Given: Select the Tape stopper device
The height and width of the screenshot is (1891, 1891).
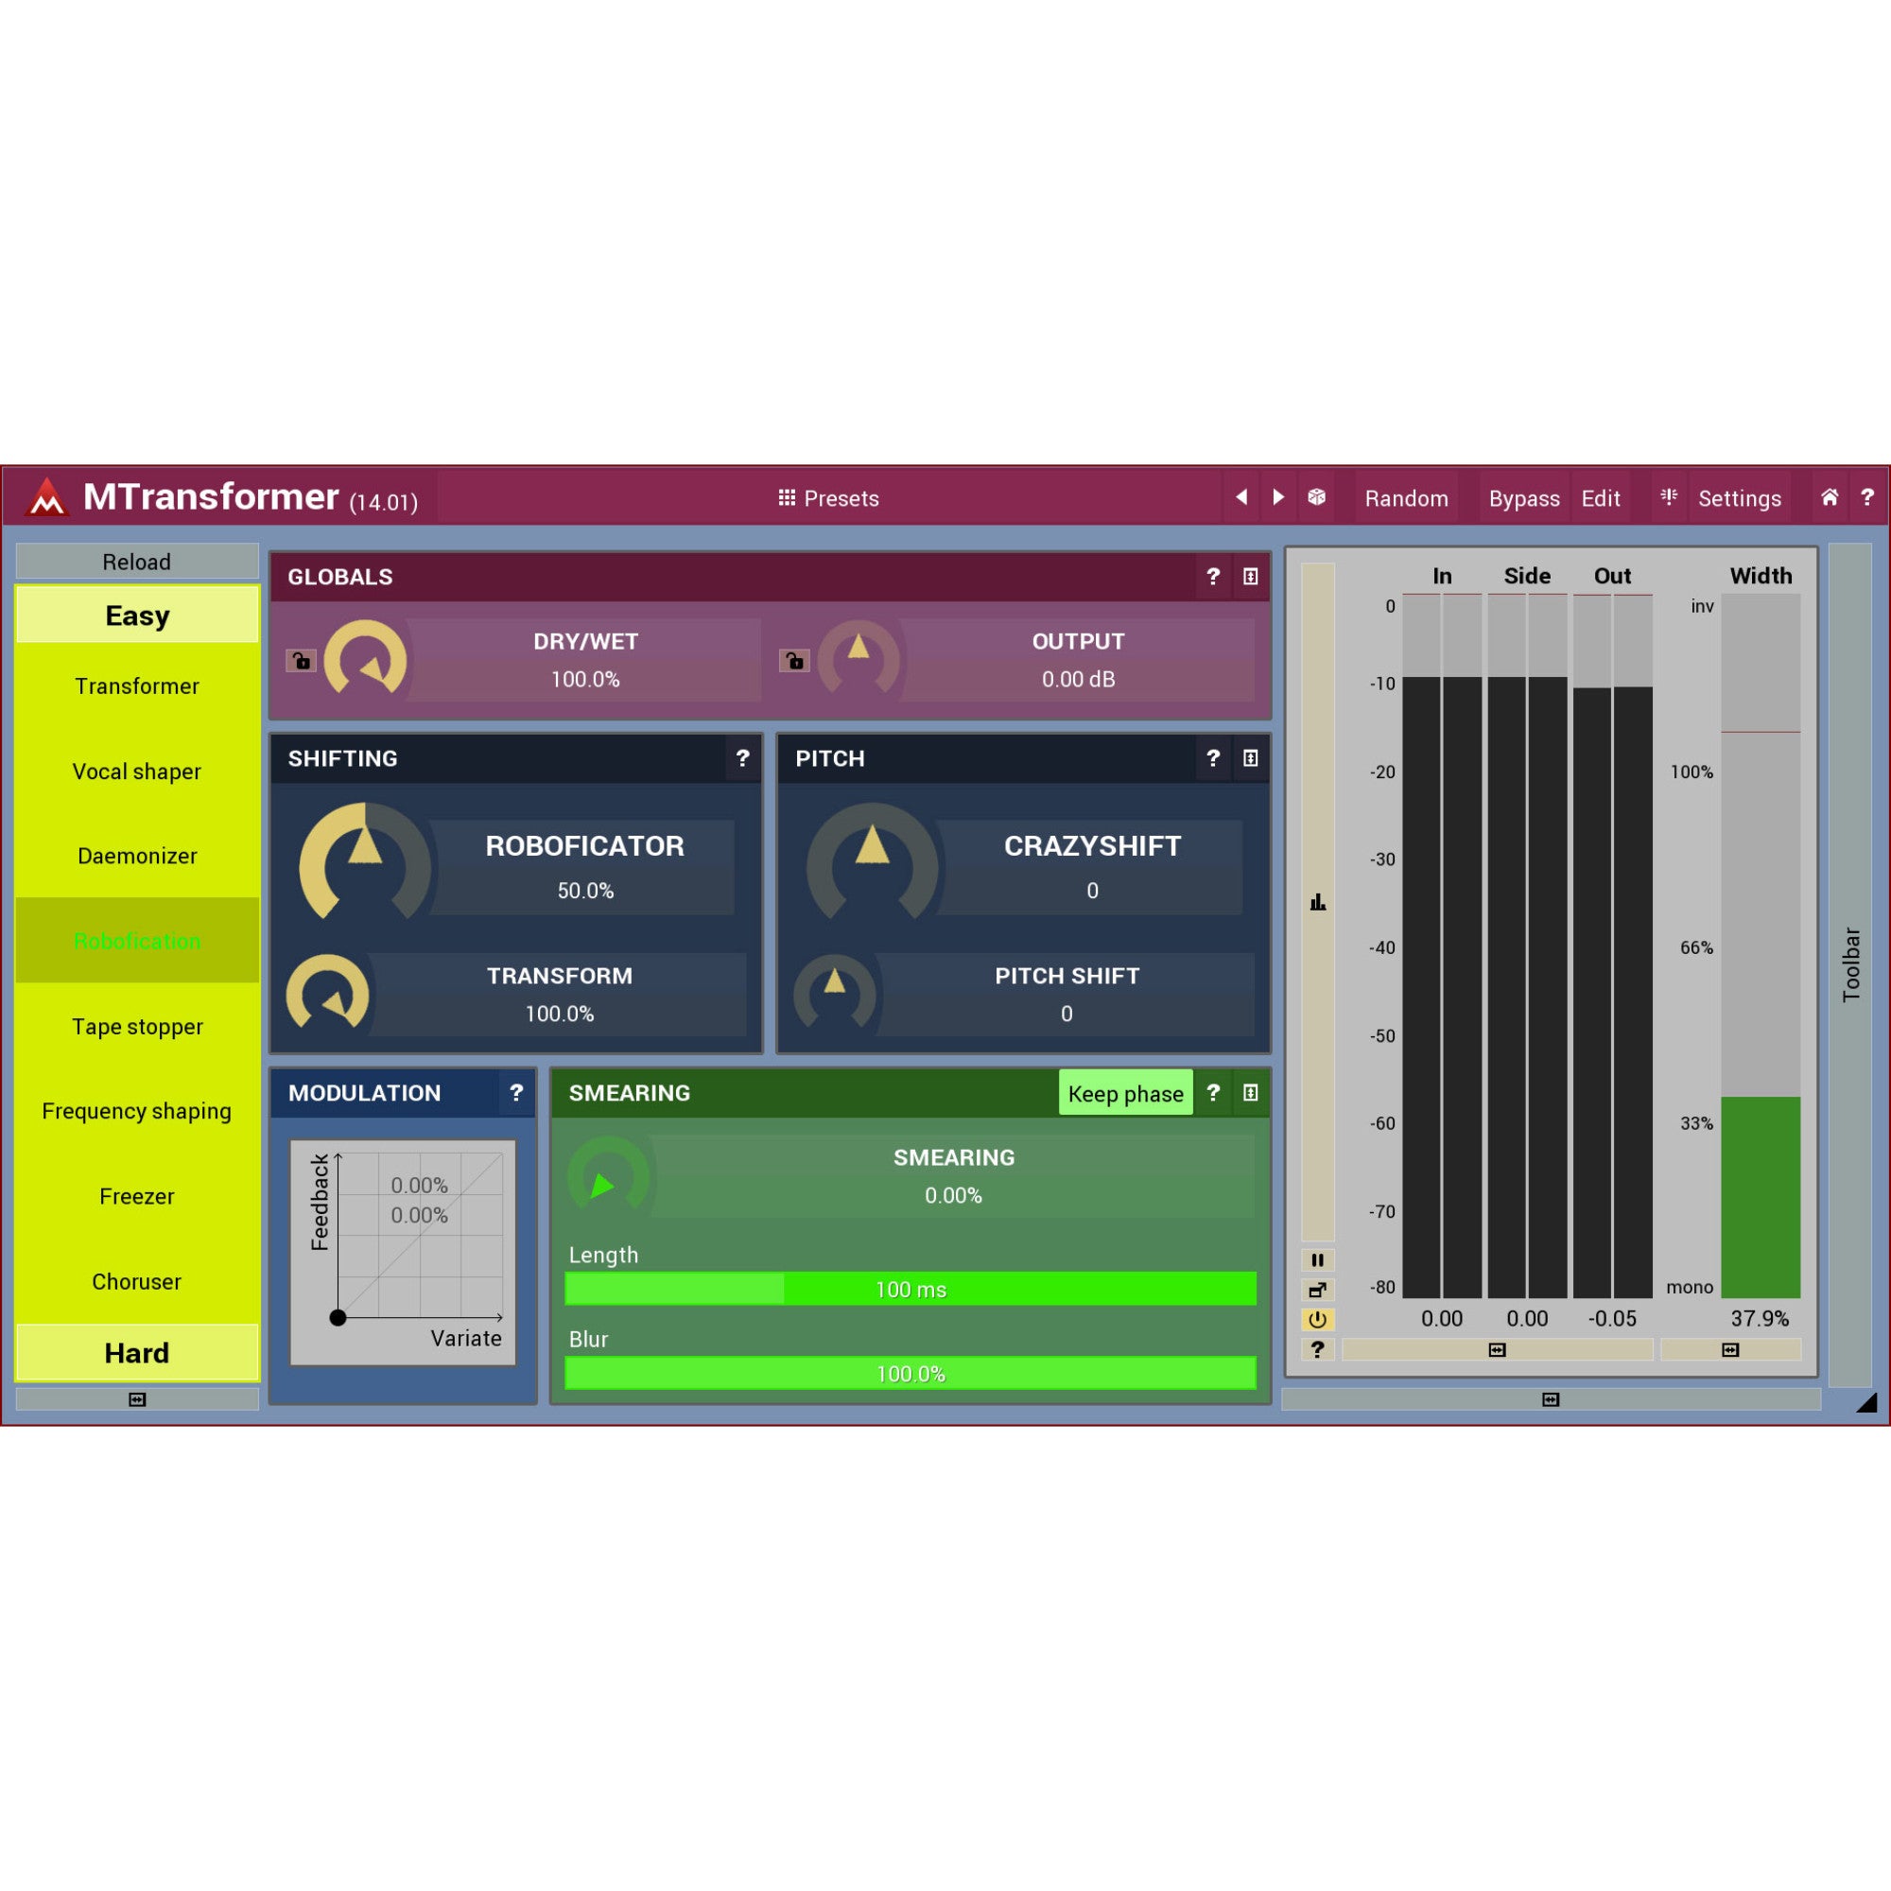Looking at the screenshot, I should click(137, 1027).
